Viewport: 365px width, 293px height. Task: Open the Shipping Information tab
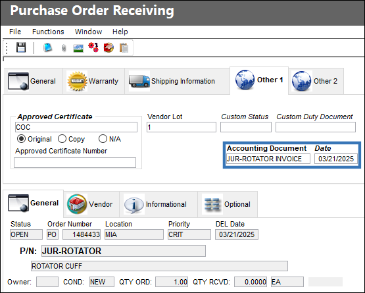point(177,81)
